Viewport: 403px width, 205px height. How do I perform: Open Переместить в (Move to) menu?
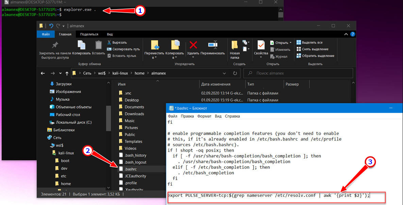coord(154,50)
